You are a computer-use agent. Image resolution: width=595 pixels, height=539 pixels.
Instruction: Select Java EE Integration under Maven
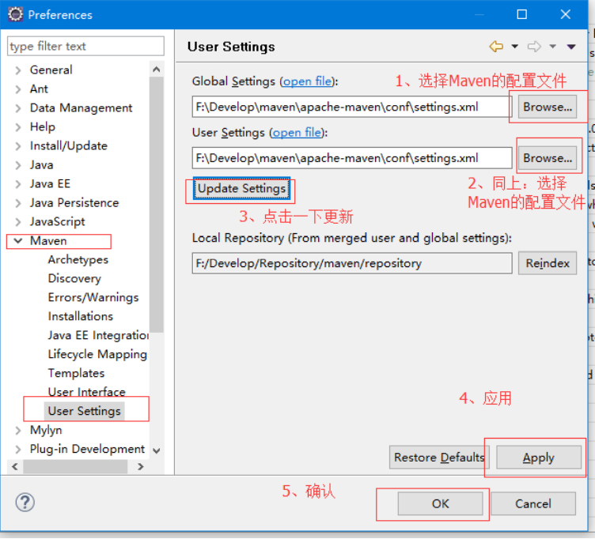(x=98, y=335)
